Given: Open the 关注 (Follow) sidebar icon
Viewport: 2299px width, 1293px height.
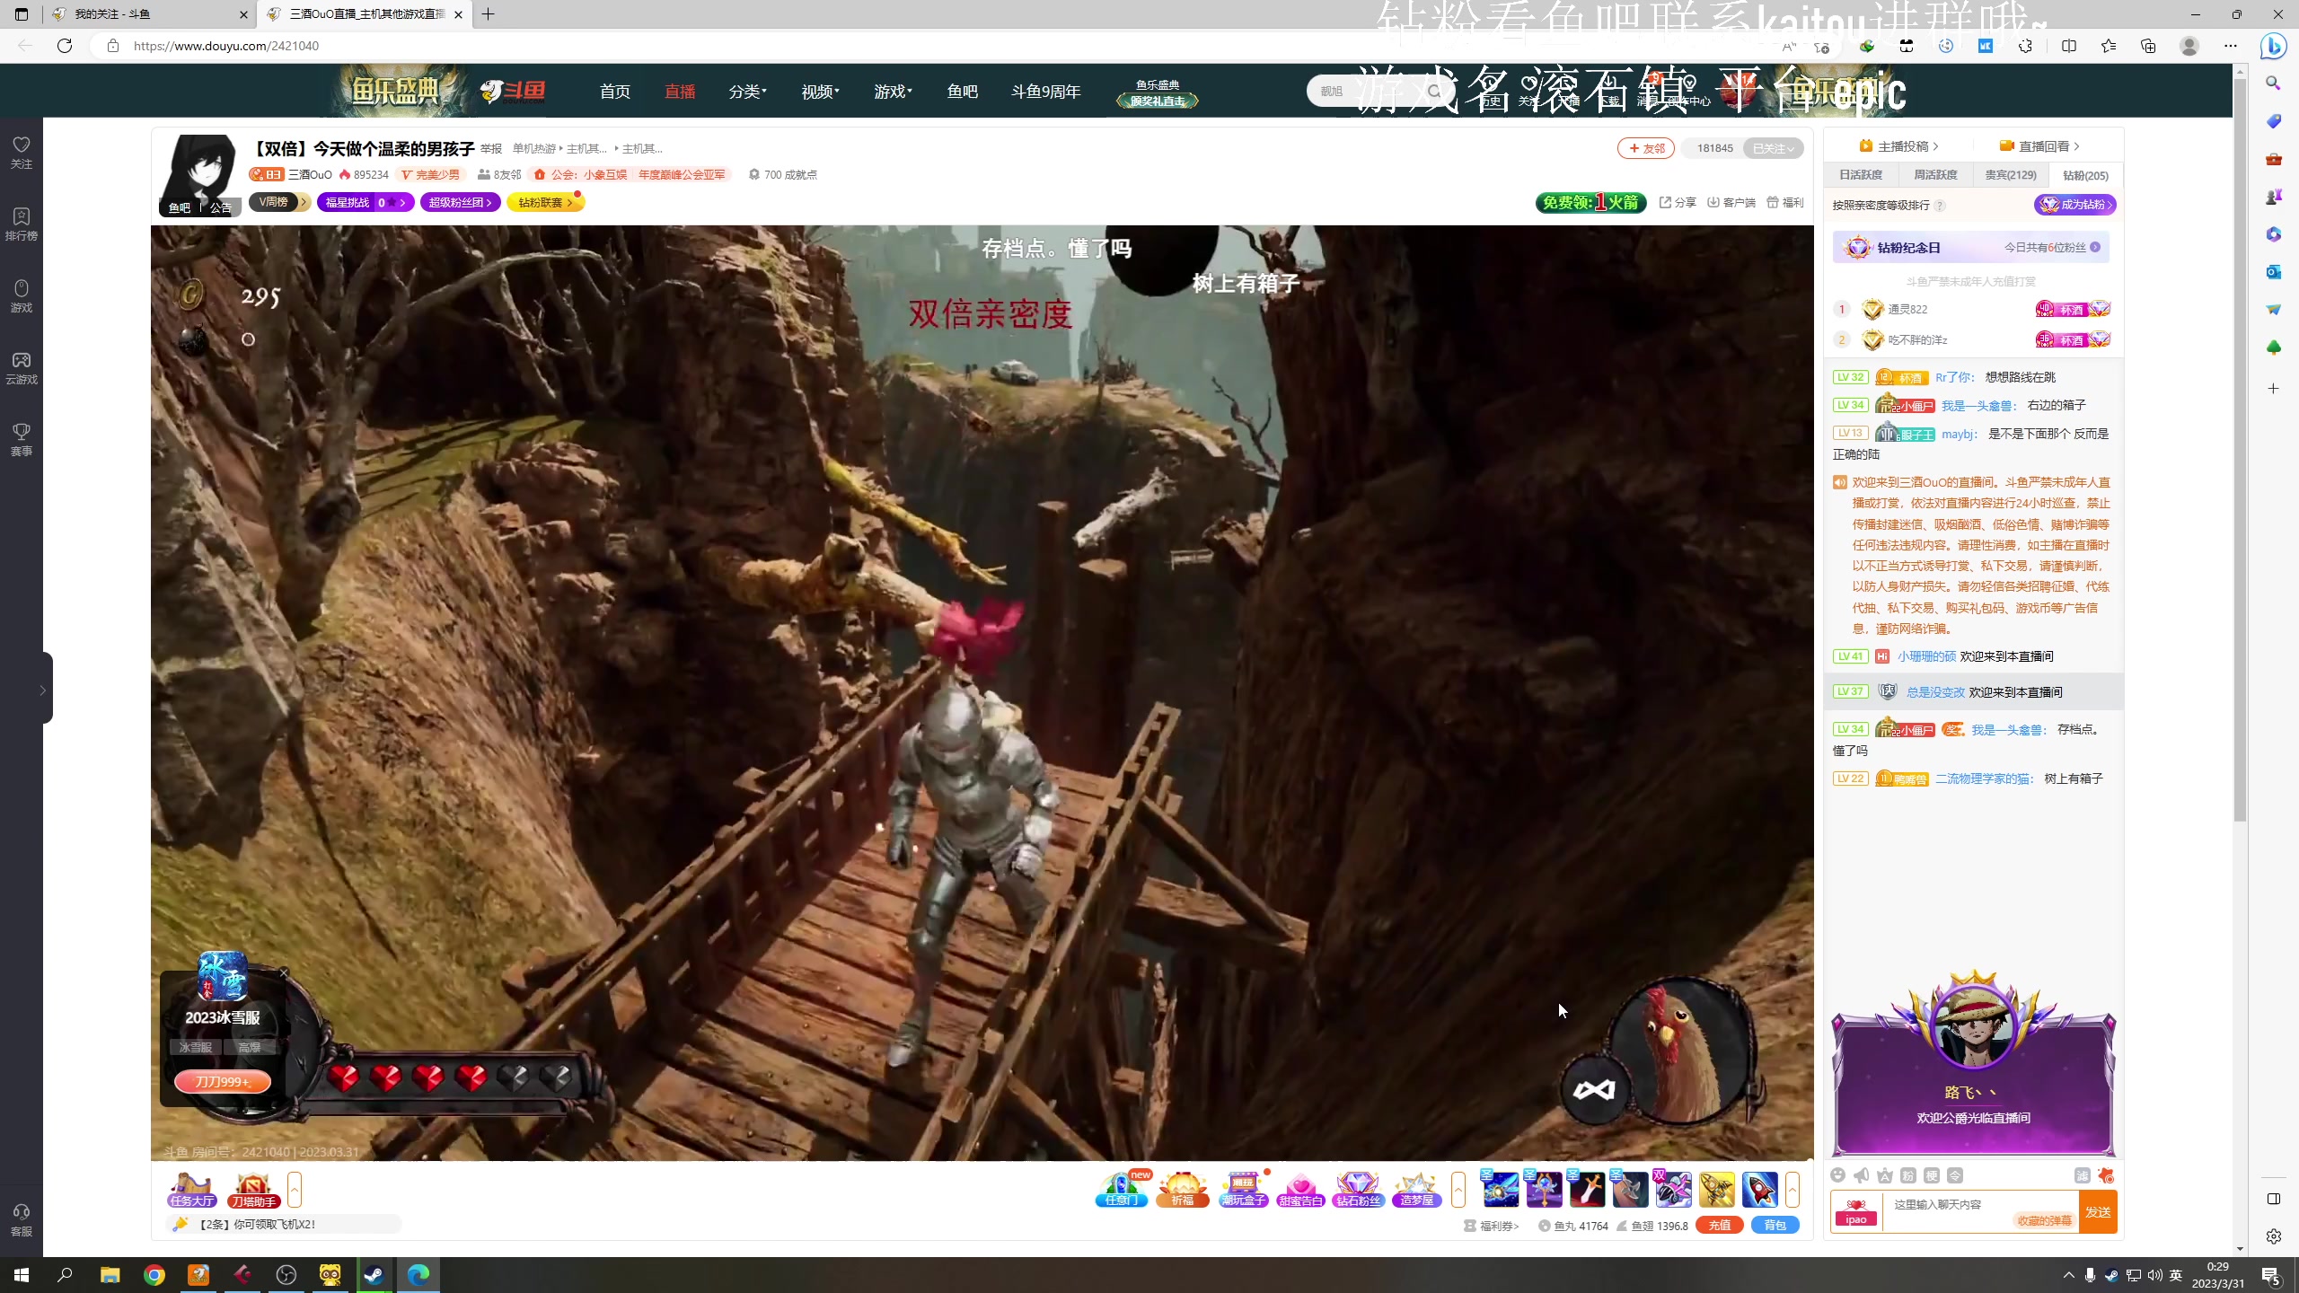Looking at the screenshot, I should tap(22, 152).
